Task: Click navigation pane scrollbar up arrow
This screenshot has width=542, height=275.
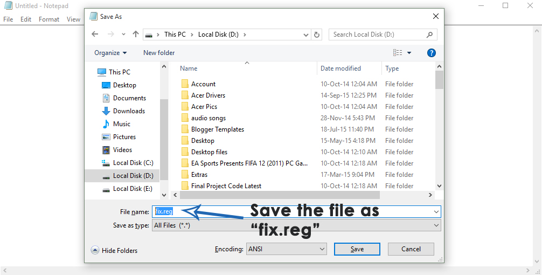Action: pyautogui.click(x=164, y=66)
